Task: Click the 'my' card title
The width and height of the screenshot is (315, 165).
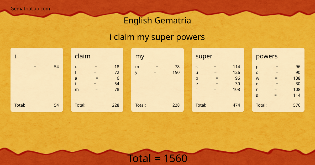Action: pyautogui.click(x=140, y=56)
